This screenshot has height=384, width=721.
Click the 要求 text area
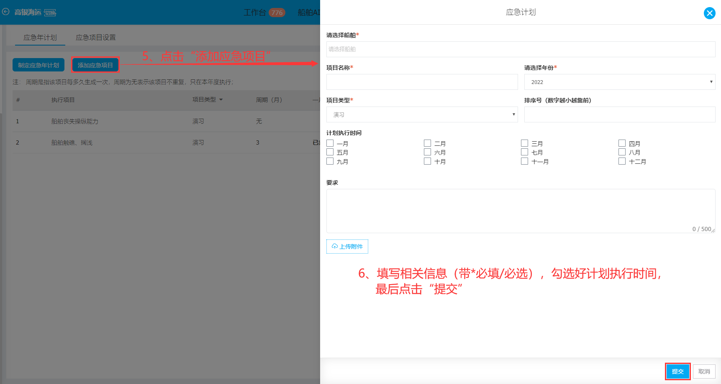click(521, 211)
